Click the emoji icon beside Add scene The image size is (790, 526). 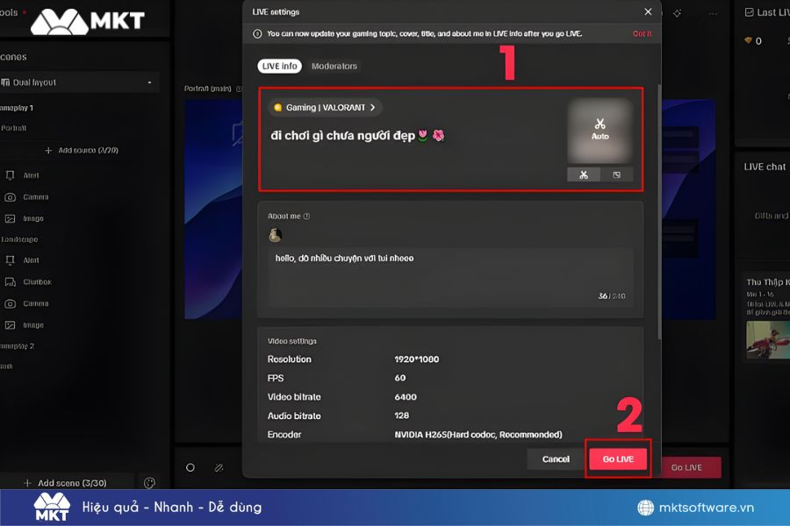(148, 482)
